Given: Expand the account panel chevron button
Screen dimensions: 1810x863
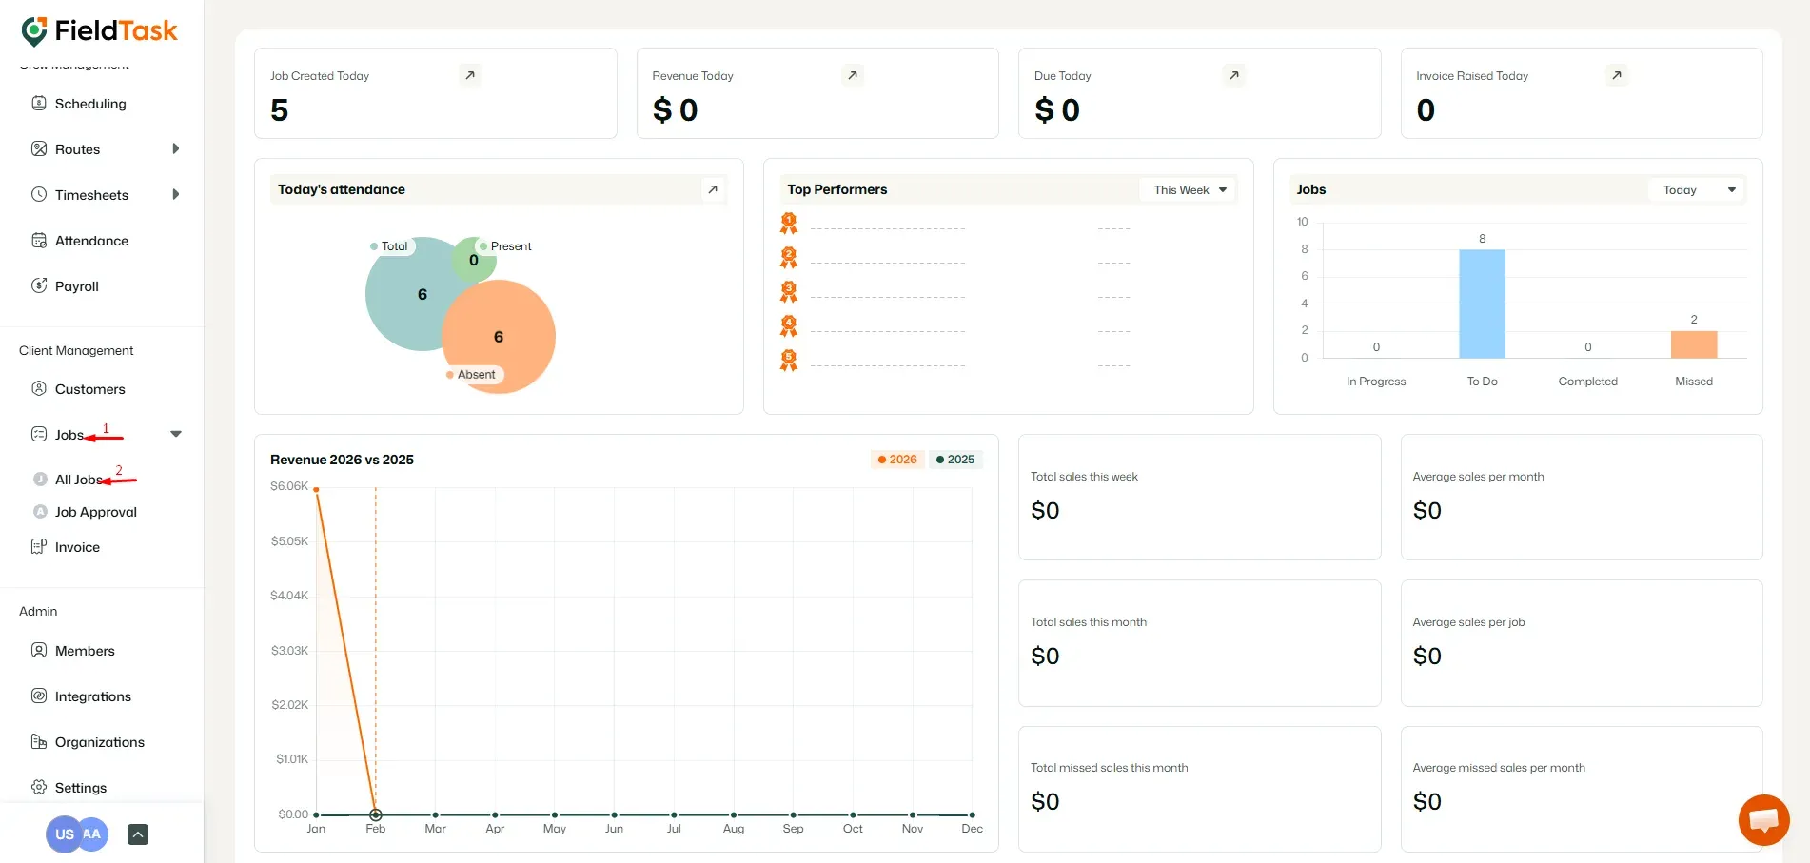Looking at the screenshot, I should [x=138, y=834].
